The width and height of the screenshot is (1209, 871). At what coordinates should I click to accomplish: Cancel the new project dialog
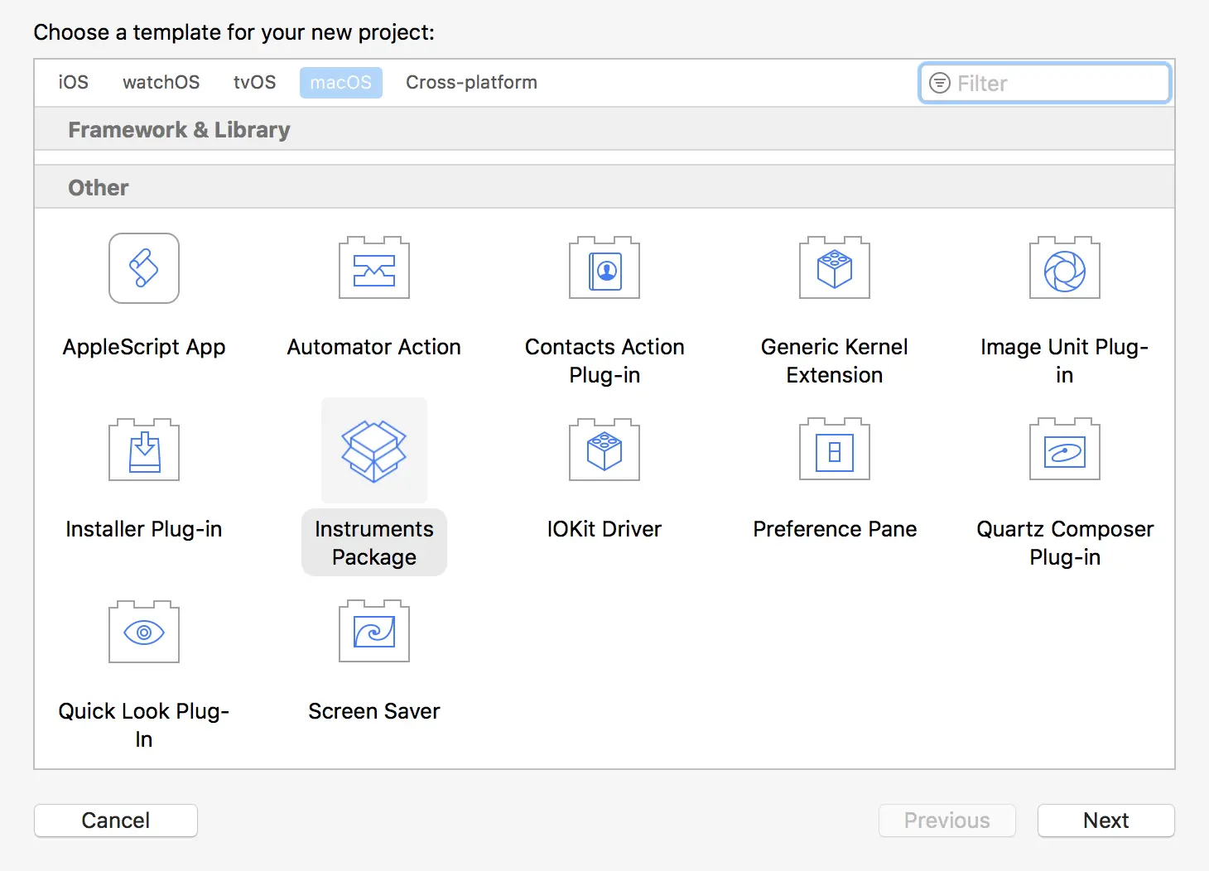click(116, 820)
